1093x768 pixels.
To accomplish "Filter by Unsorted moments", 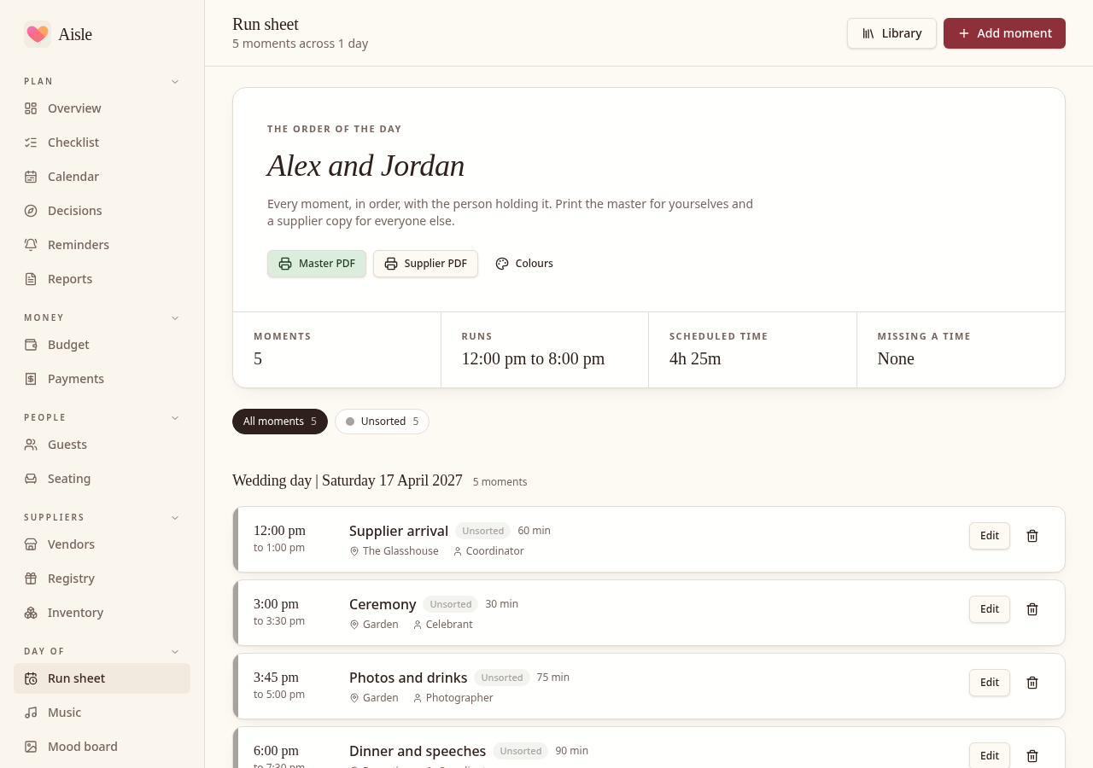I will (x=382, y=422).
